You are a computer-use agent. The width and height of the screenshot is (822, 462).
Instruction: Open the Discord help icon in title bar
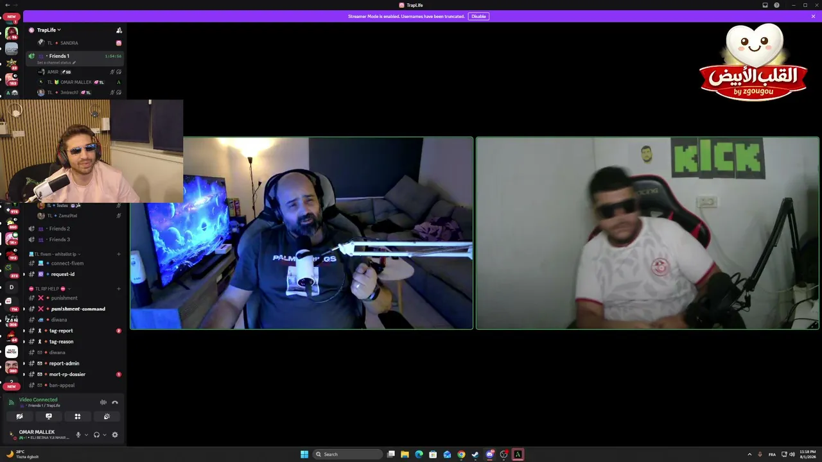777,5
